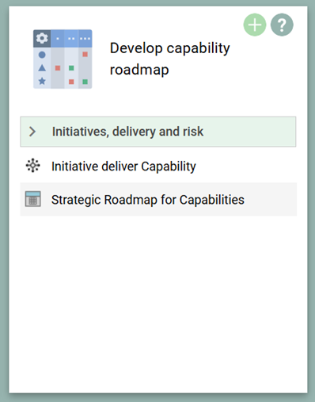Viewport: 315px width, 402px height.
Task: Click the calendar table icon beside Strategic Roadmap
Action: [x=32, y=199]
